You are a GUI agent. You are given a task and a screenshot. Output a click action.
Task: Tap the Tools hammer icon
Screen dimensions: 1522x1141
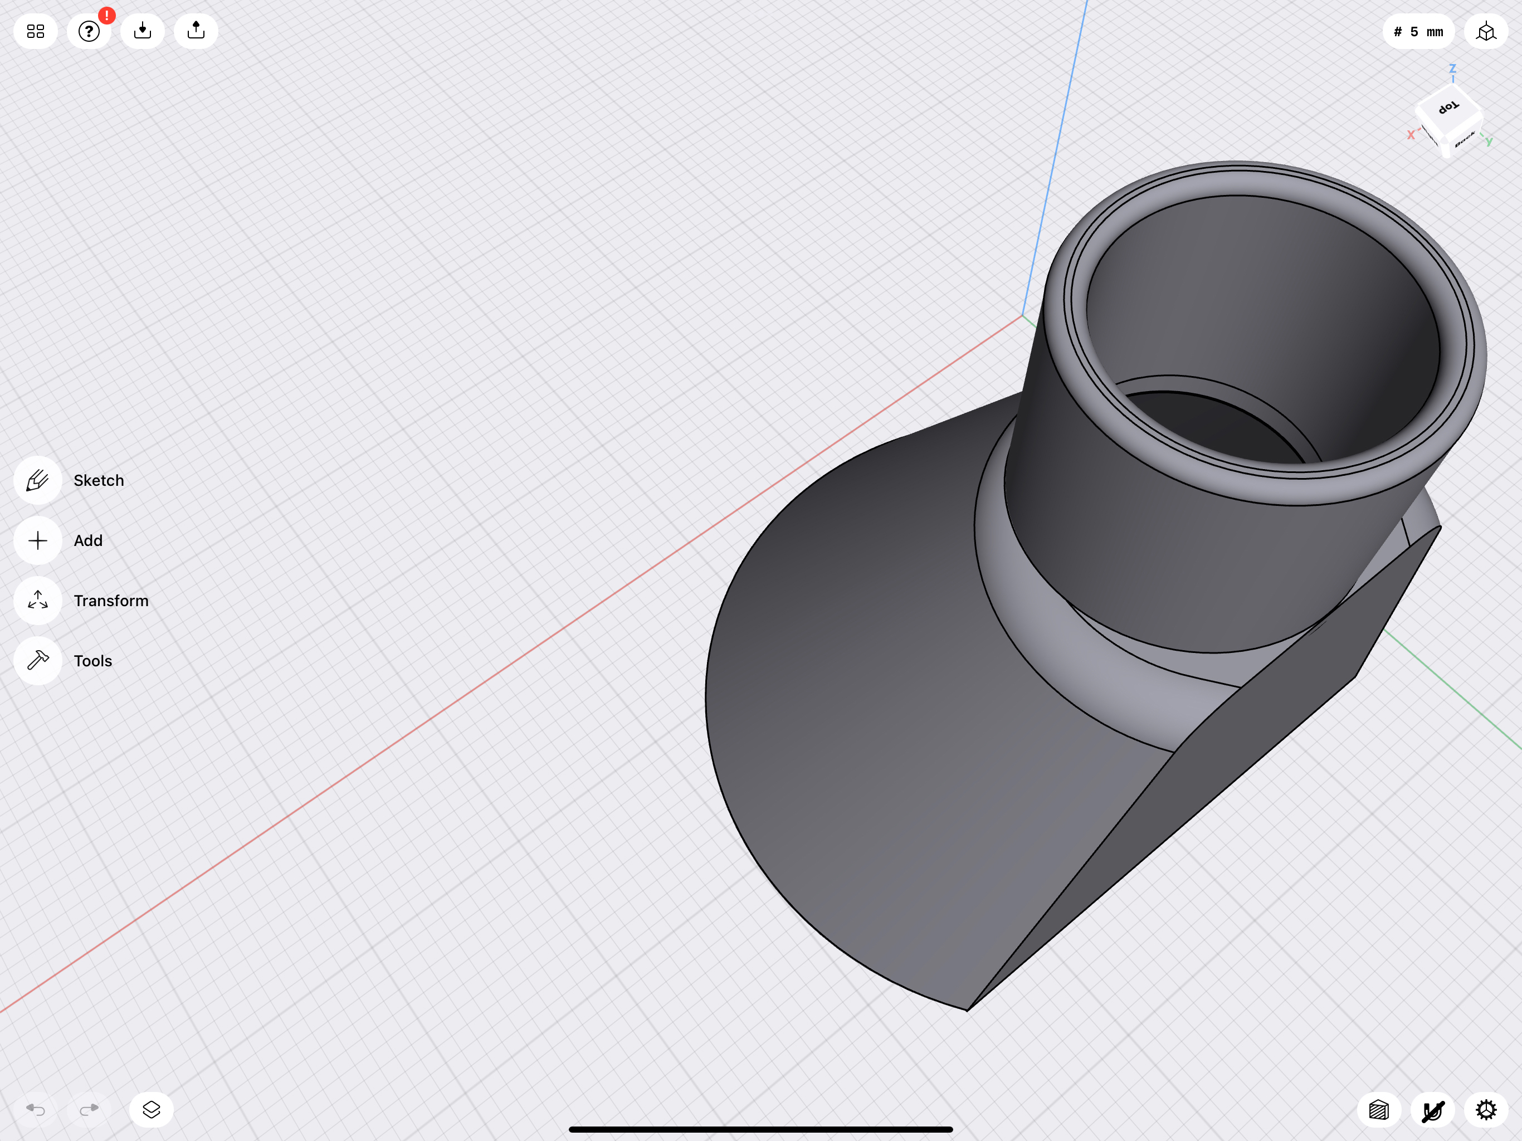pyautogui.click(x=38, y=661)
